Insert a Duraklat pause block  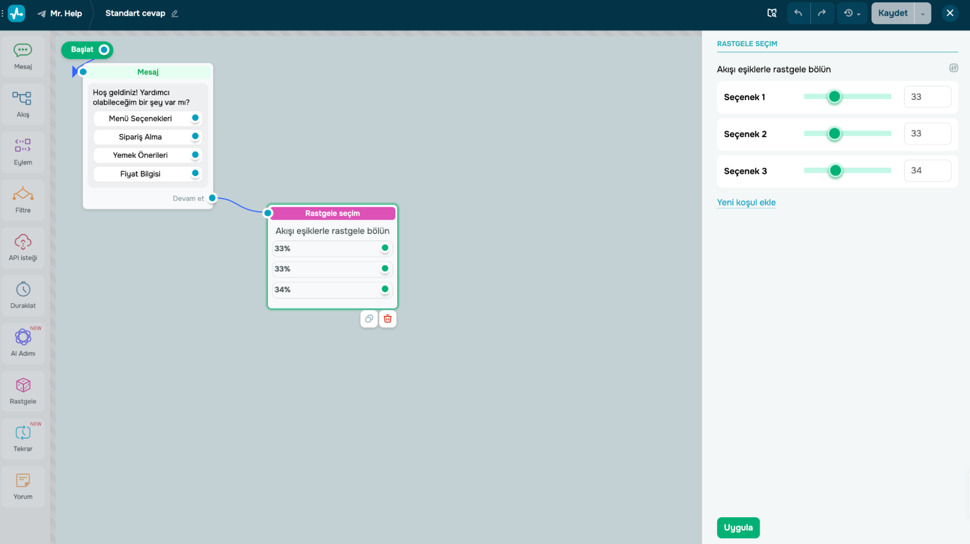[x=23, y=296]
